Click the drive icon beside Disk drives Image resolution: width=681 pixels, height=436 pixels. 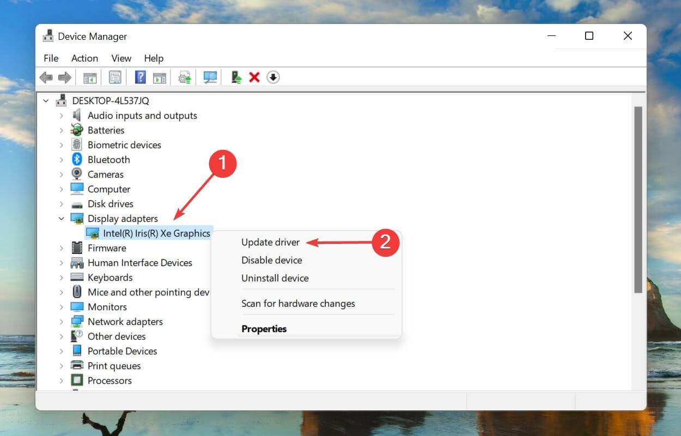[77, 204]
